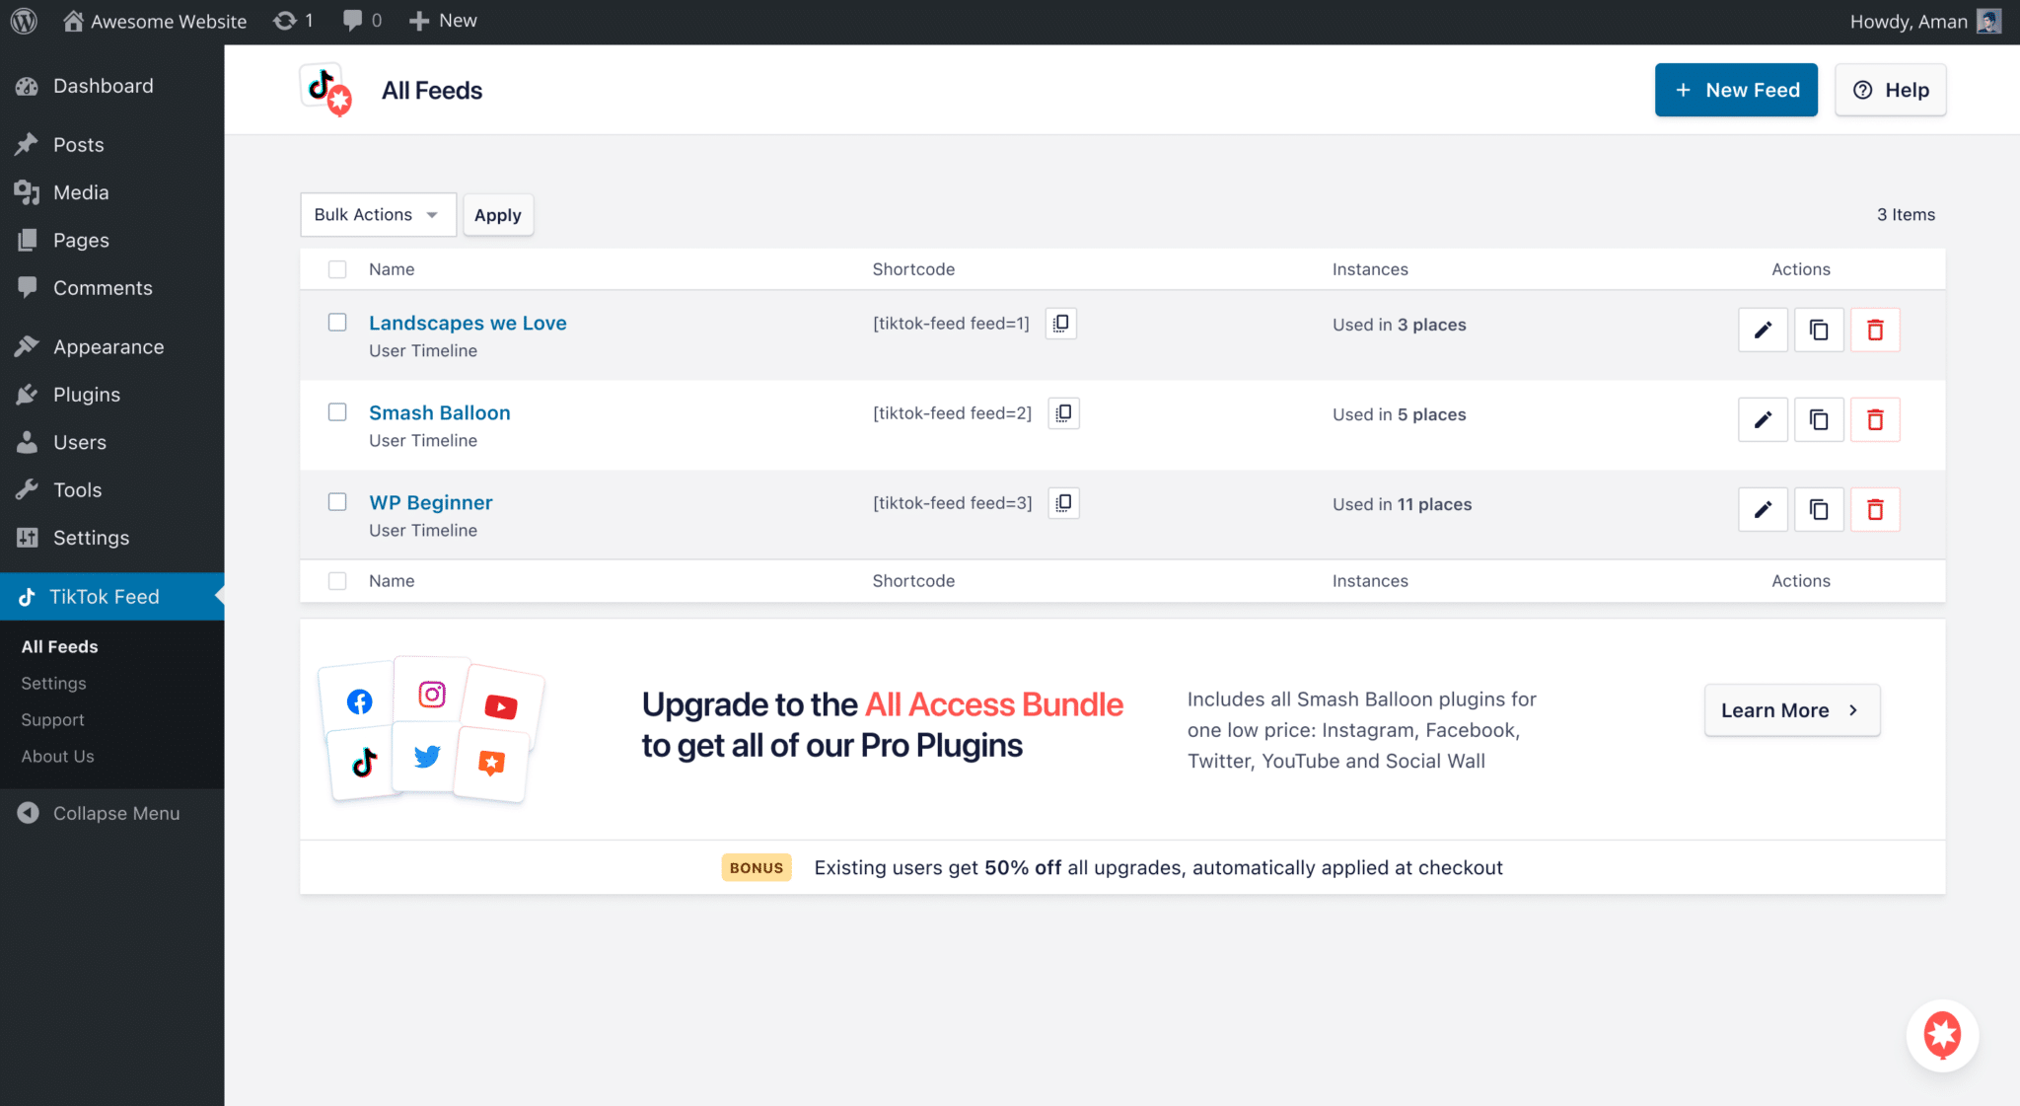Expand the + New menu in the admin bar

(x=443, y=21)
